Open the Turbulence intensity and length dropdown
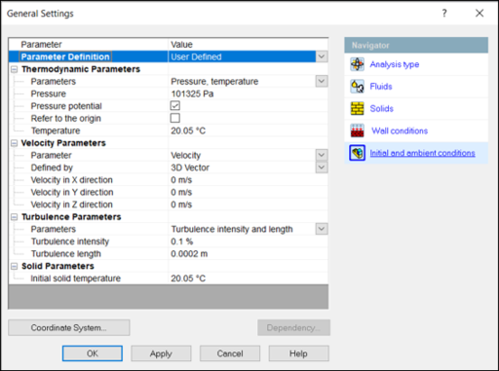The width and height of the screenshot is (499, 371). (x=322, y=229)
